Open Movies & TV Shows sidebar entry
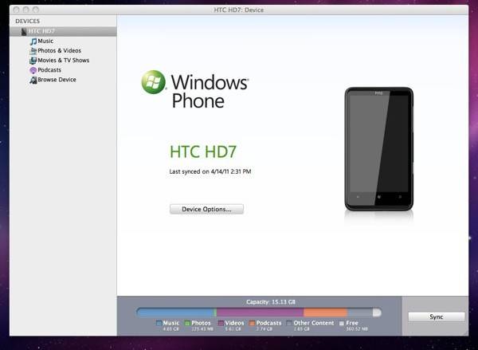Screen dimensions: 478x350 tap(64, 60)
